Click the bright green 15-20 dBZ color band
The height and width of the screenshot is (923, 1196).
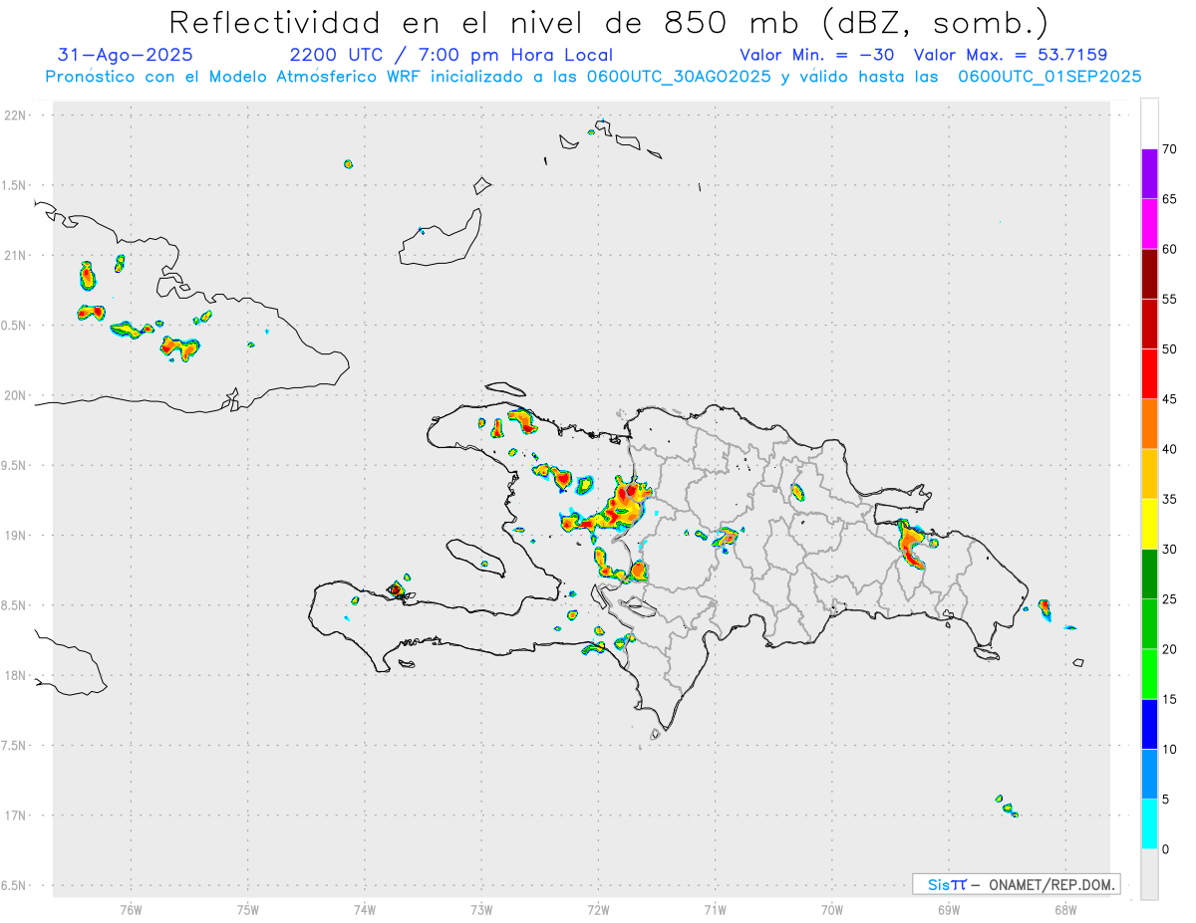coord(1149,674)
